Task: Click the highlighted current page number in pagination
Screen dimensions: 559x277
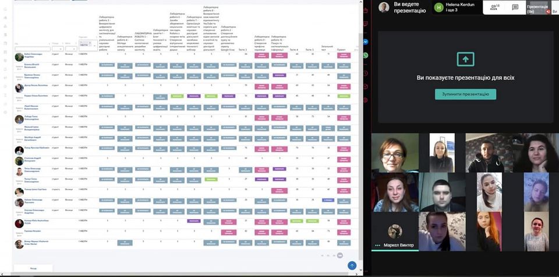Action: [x=340, y=255]
